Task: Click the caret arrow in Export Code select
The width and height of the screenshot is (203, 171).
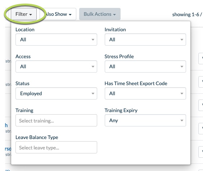Action: 182,93
